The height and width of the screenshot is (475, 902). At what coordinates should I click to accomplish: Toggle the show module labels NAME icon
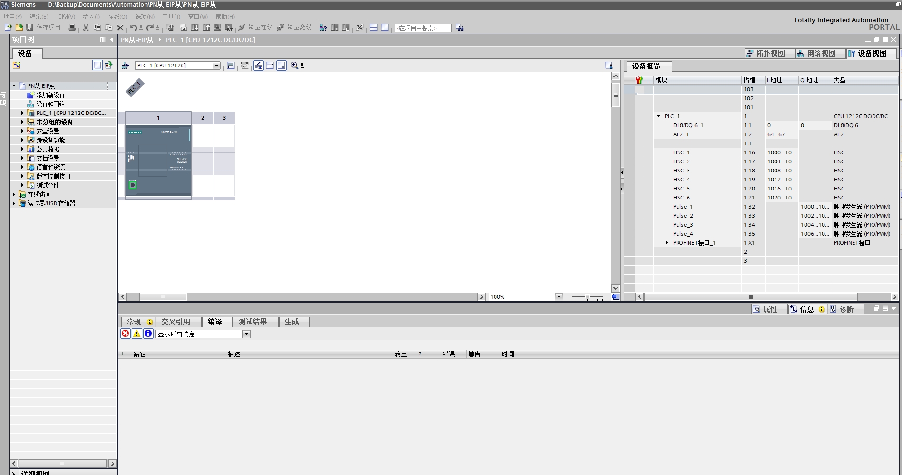click(244, 66)
